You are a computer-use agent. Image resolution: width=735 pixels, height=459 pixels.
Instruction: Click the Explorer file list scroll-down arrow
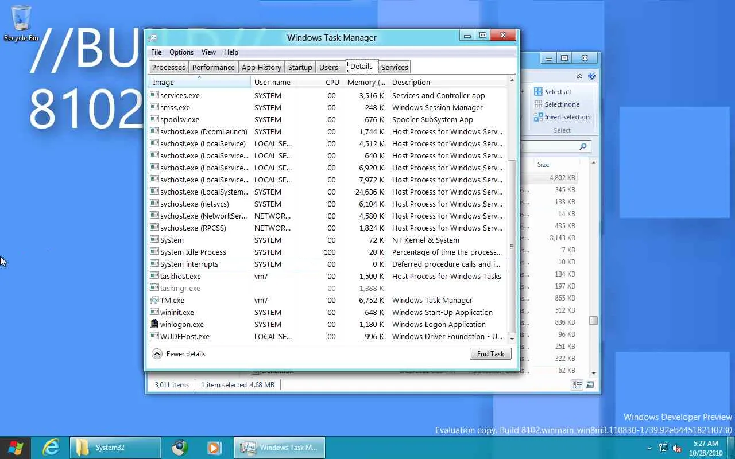pos(593,373)
